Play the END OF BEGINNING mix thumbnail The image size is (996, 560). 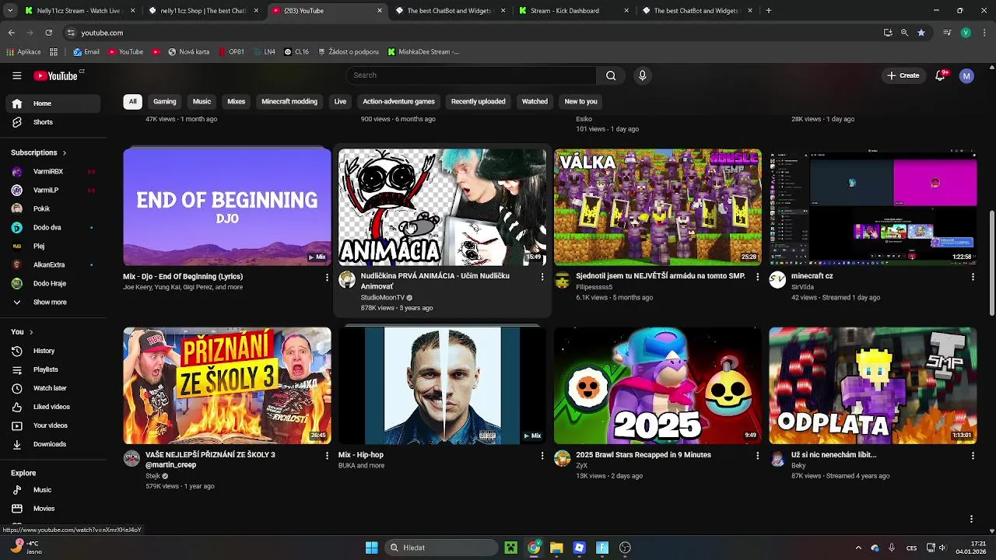pos(227,207)
